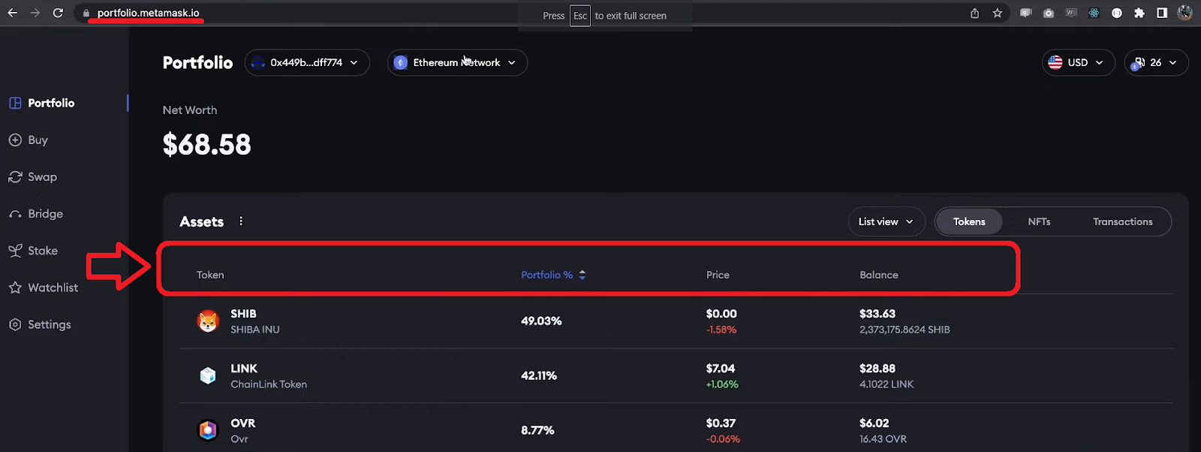The image size is (1201, 452).
Task: Open the OVR token name
Action: click(242, 423)
